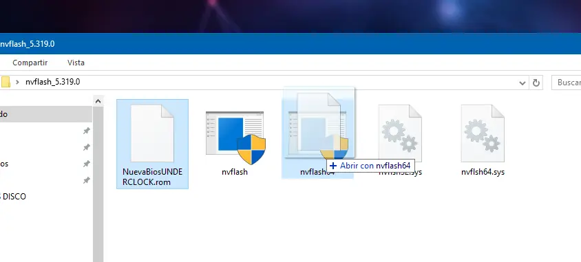Select the DISCO entry in navigation pane
This screenshot has height=262, width=581.
(x=13, y=197)
